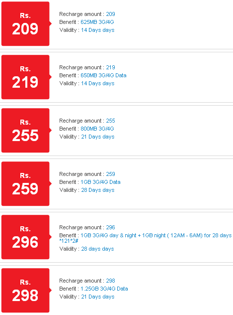Click recharge amount value 209

tap(110, 14)
